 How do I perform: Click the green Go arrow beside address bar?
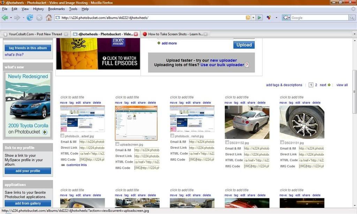coord(259,17)
